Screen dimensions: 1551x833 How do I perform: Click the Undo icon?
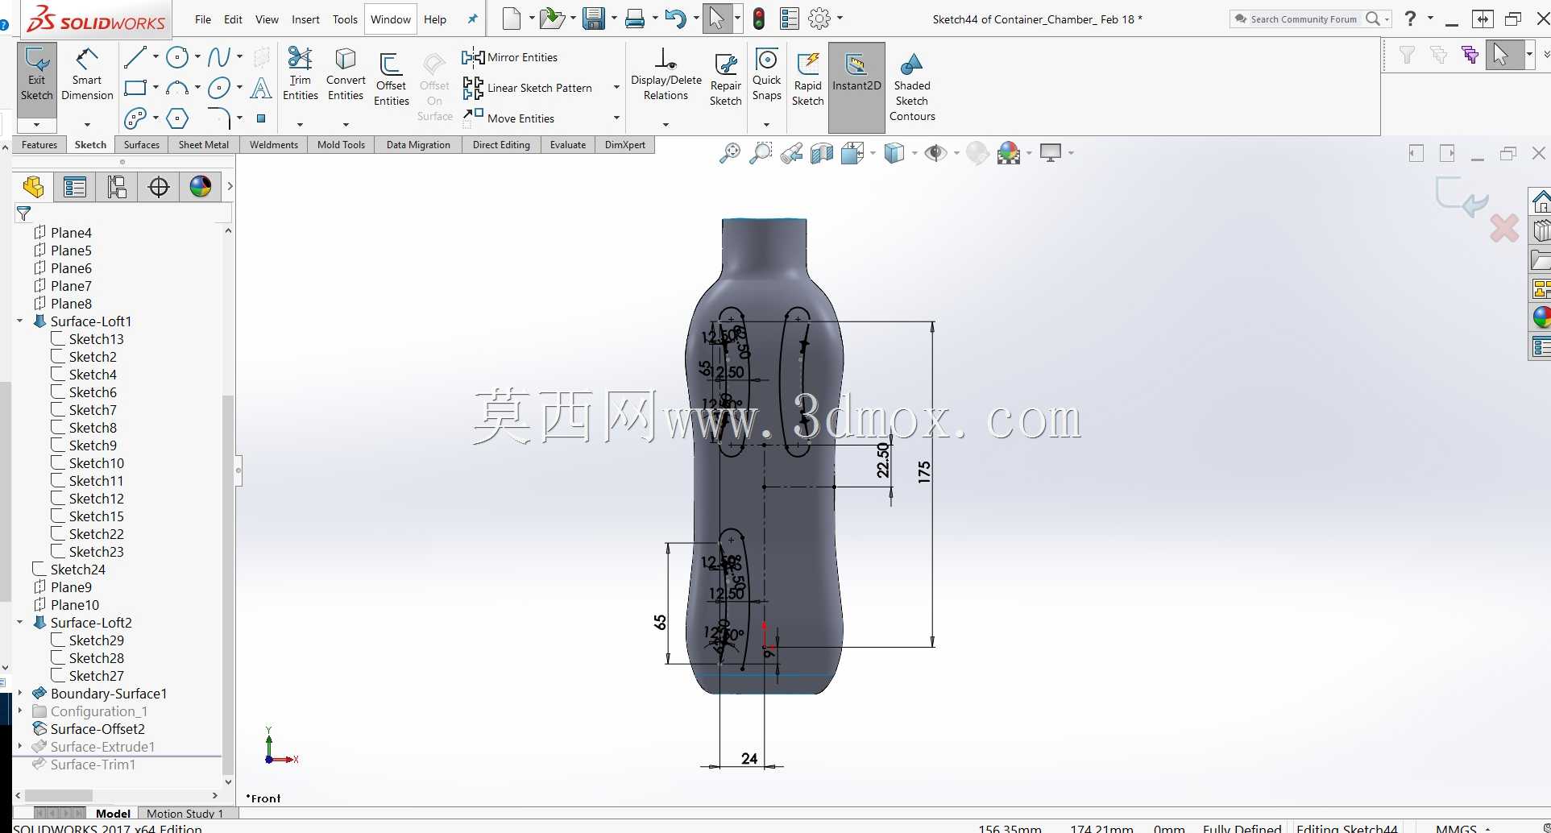tap(675, 19)
